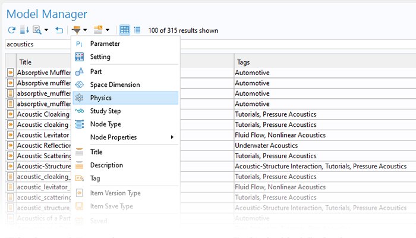The width and height of the screenshot is (416, 238).
Task: Click the tag list toolbar icon
Action: 98,30
